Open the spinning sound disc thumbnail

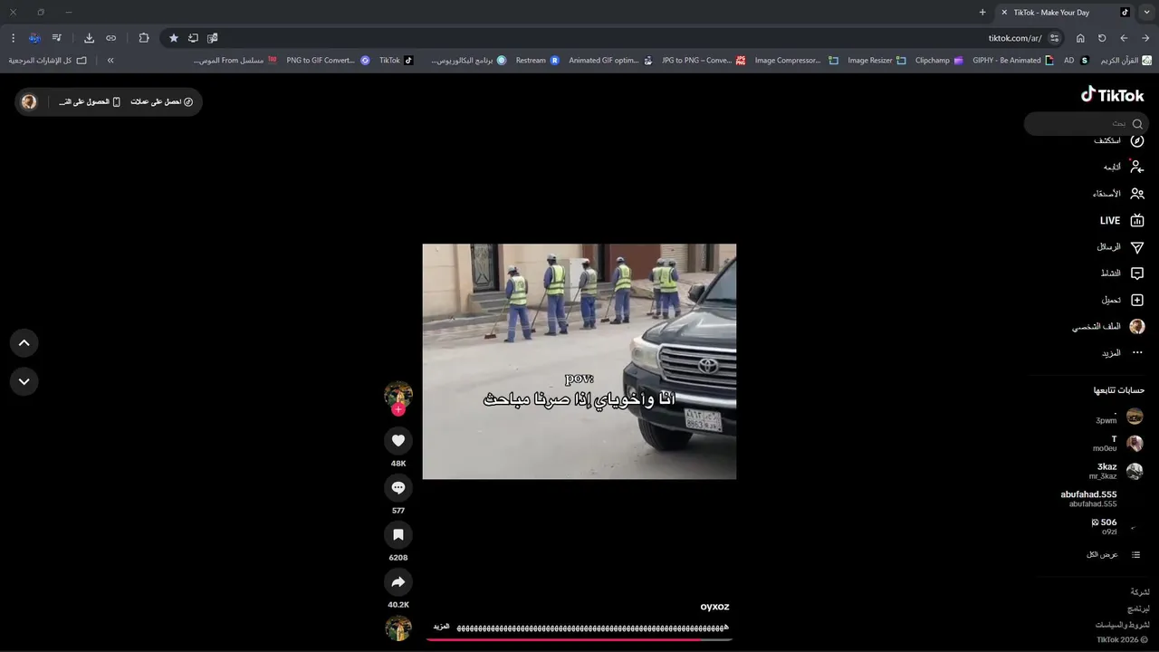point(398,628)
